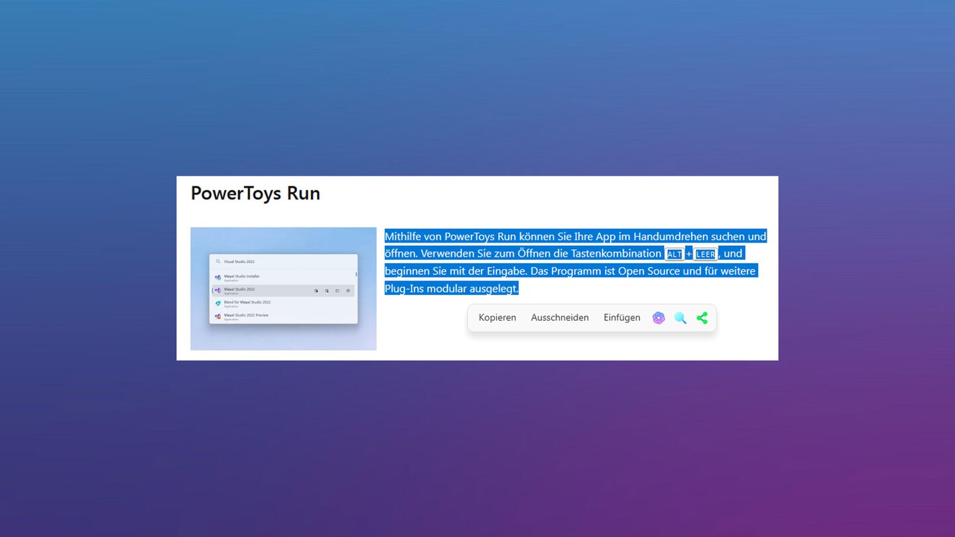Click the search magnifier in PowerToys Run box
Screen dimensions: 955x537
pyautogui.click(x=218, y=261)
